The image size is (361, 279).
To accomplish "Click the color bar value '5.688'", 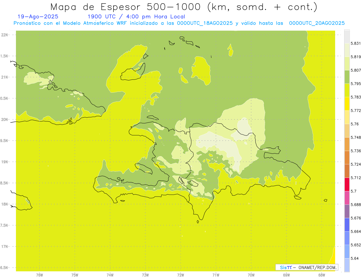I will coord(356,205).
